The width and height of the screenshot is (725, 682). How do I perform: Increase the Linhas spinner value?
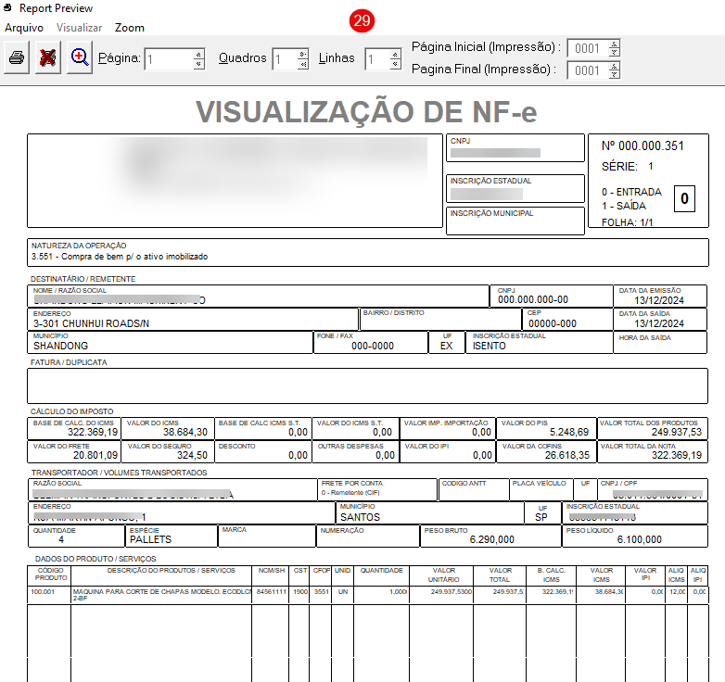tap(395, 55)
